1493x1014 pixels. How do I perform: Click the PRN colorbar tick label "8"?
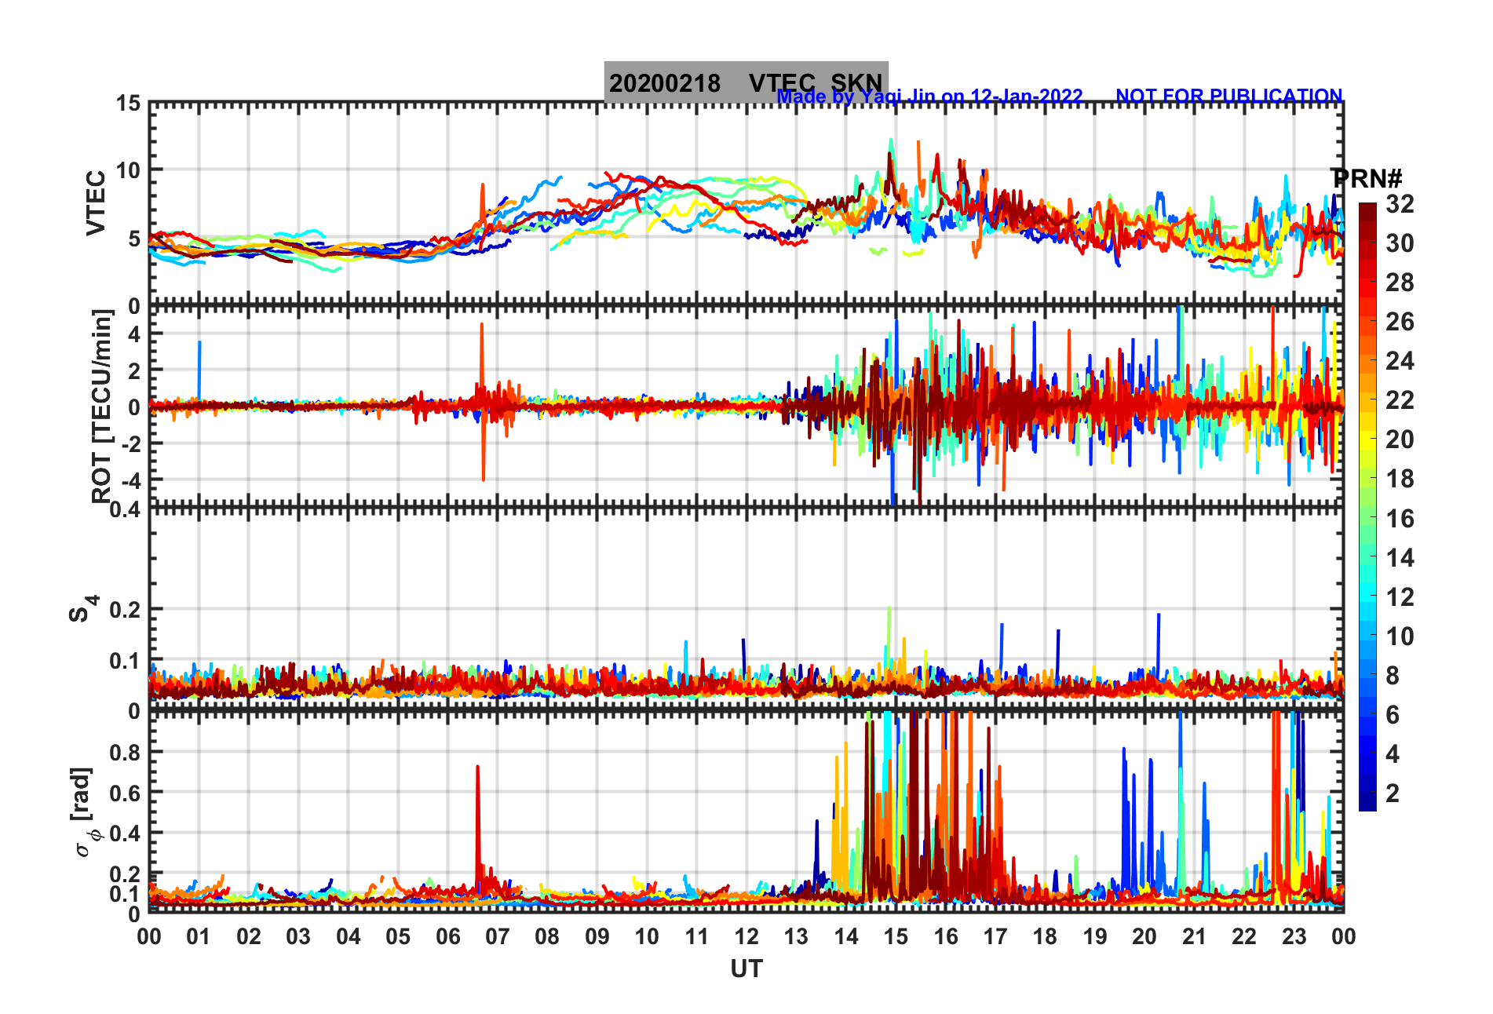(x=1393, y=676)
